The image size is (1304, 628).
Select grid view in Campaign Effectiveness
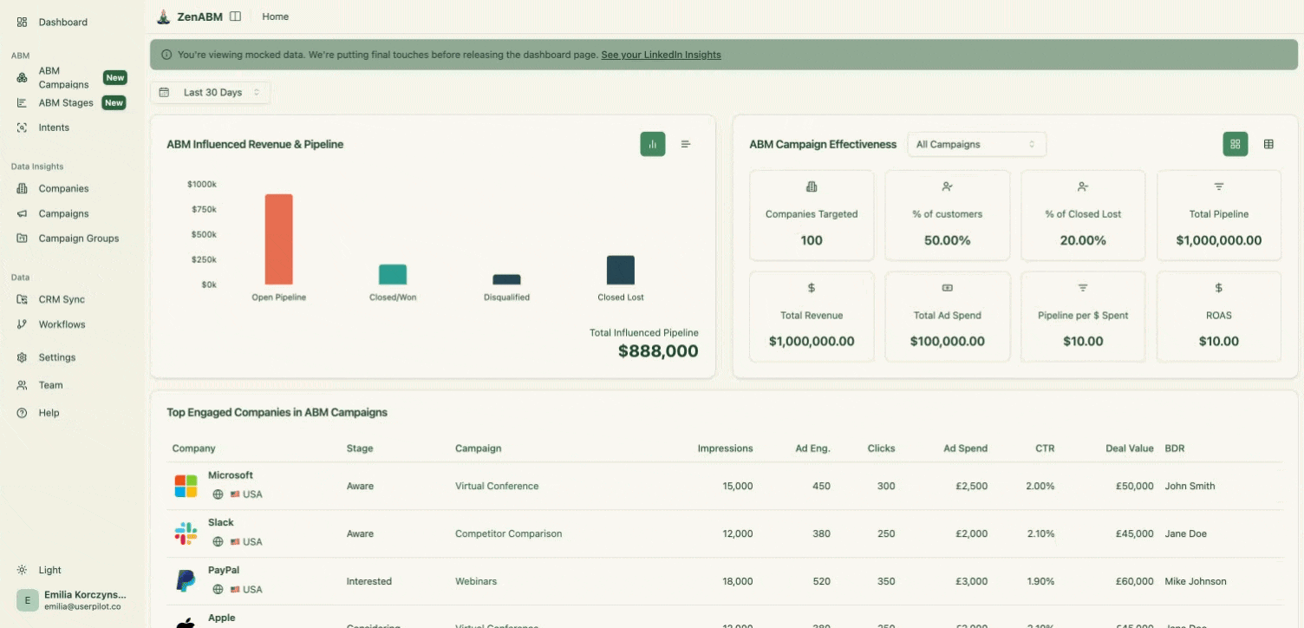pos(1235,144)
